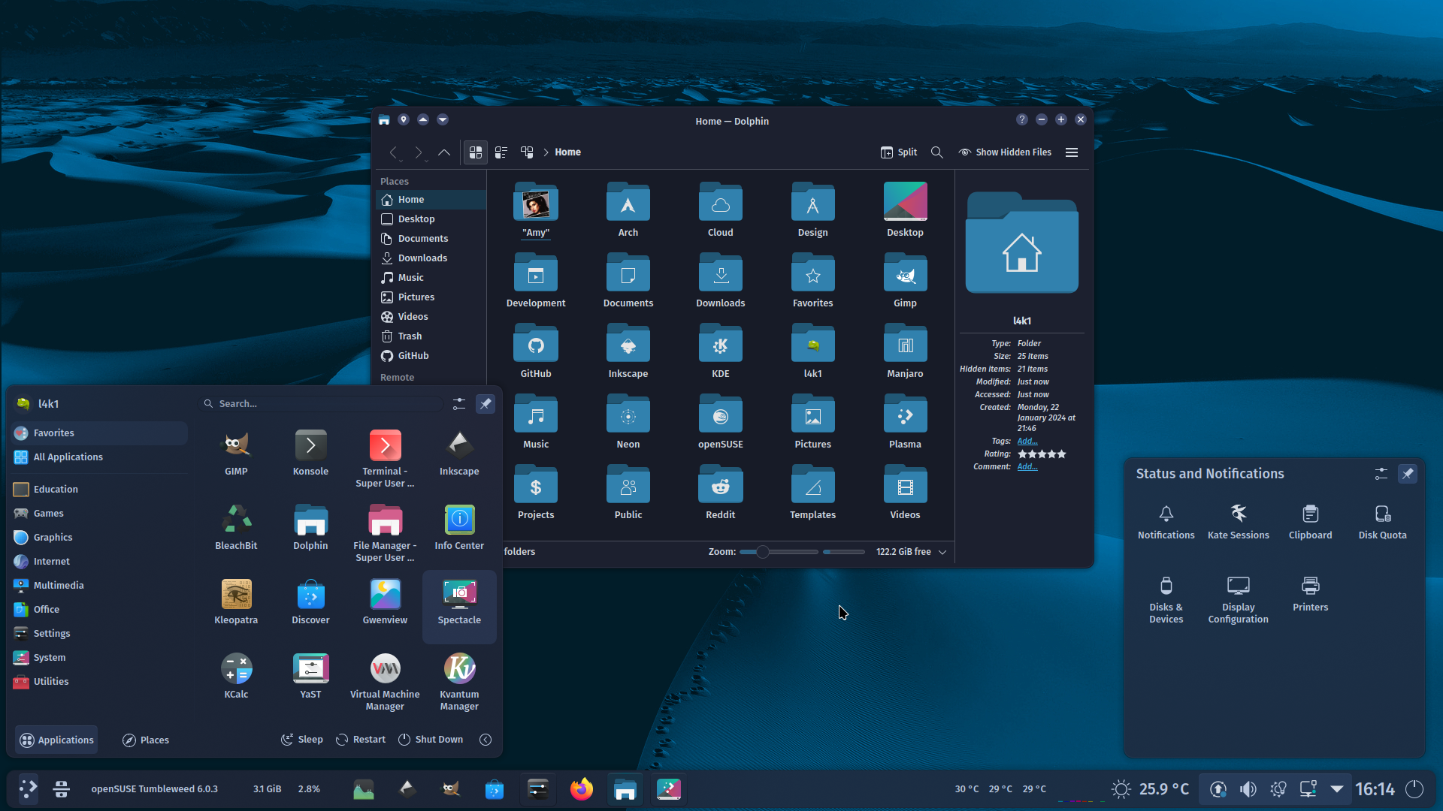Screen dimensions: 1443x811
Task: Click Add link next to Comment
Action: pyautogui.click(x=1027, y=466)
